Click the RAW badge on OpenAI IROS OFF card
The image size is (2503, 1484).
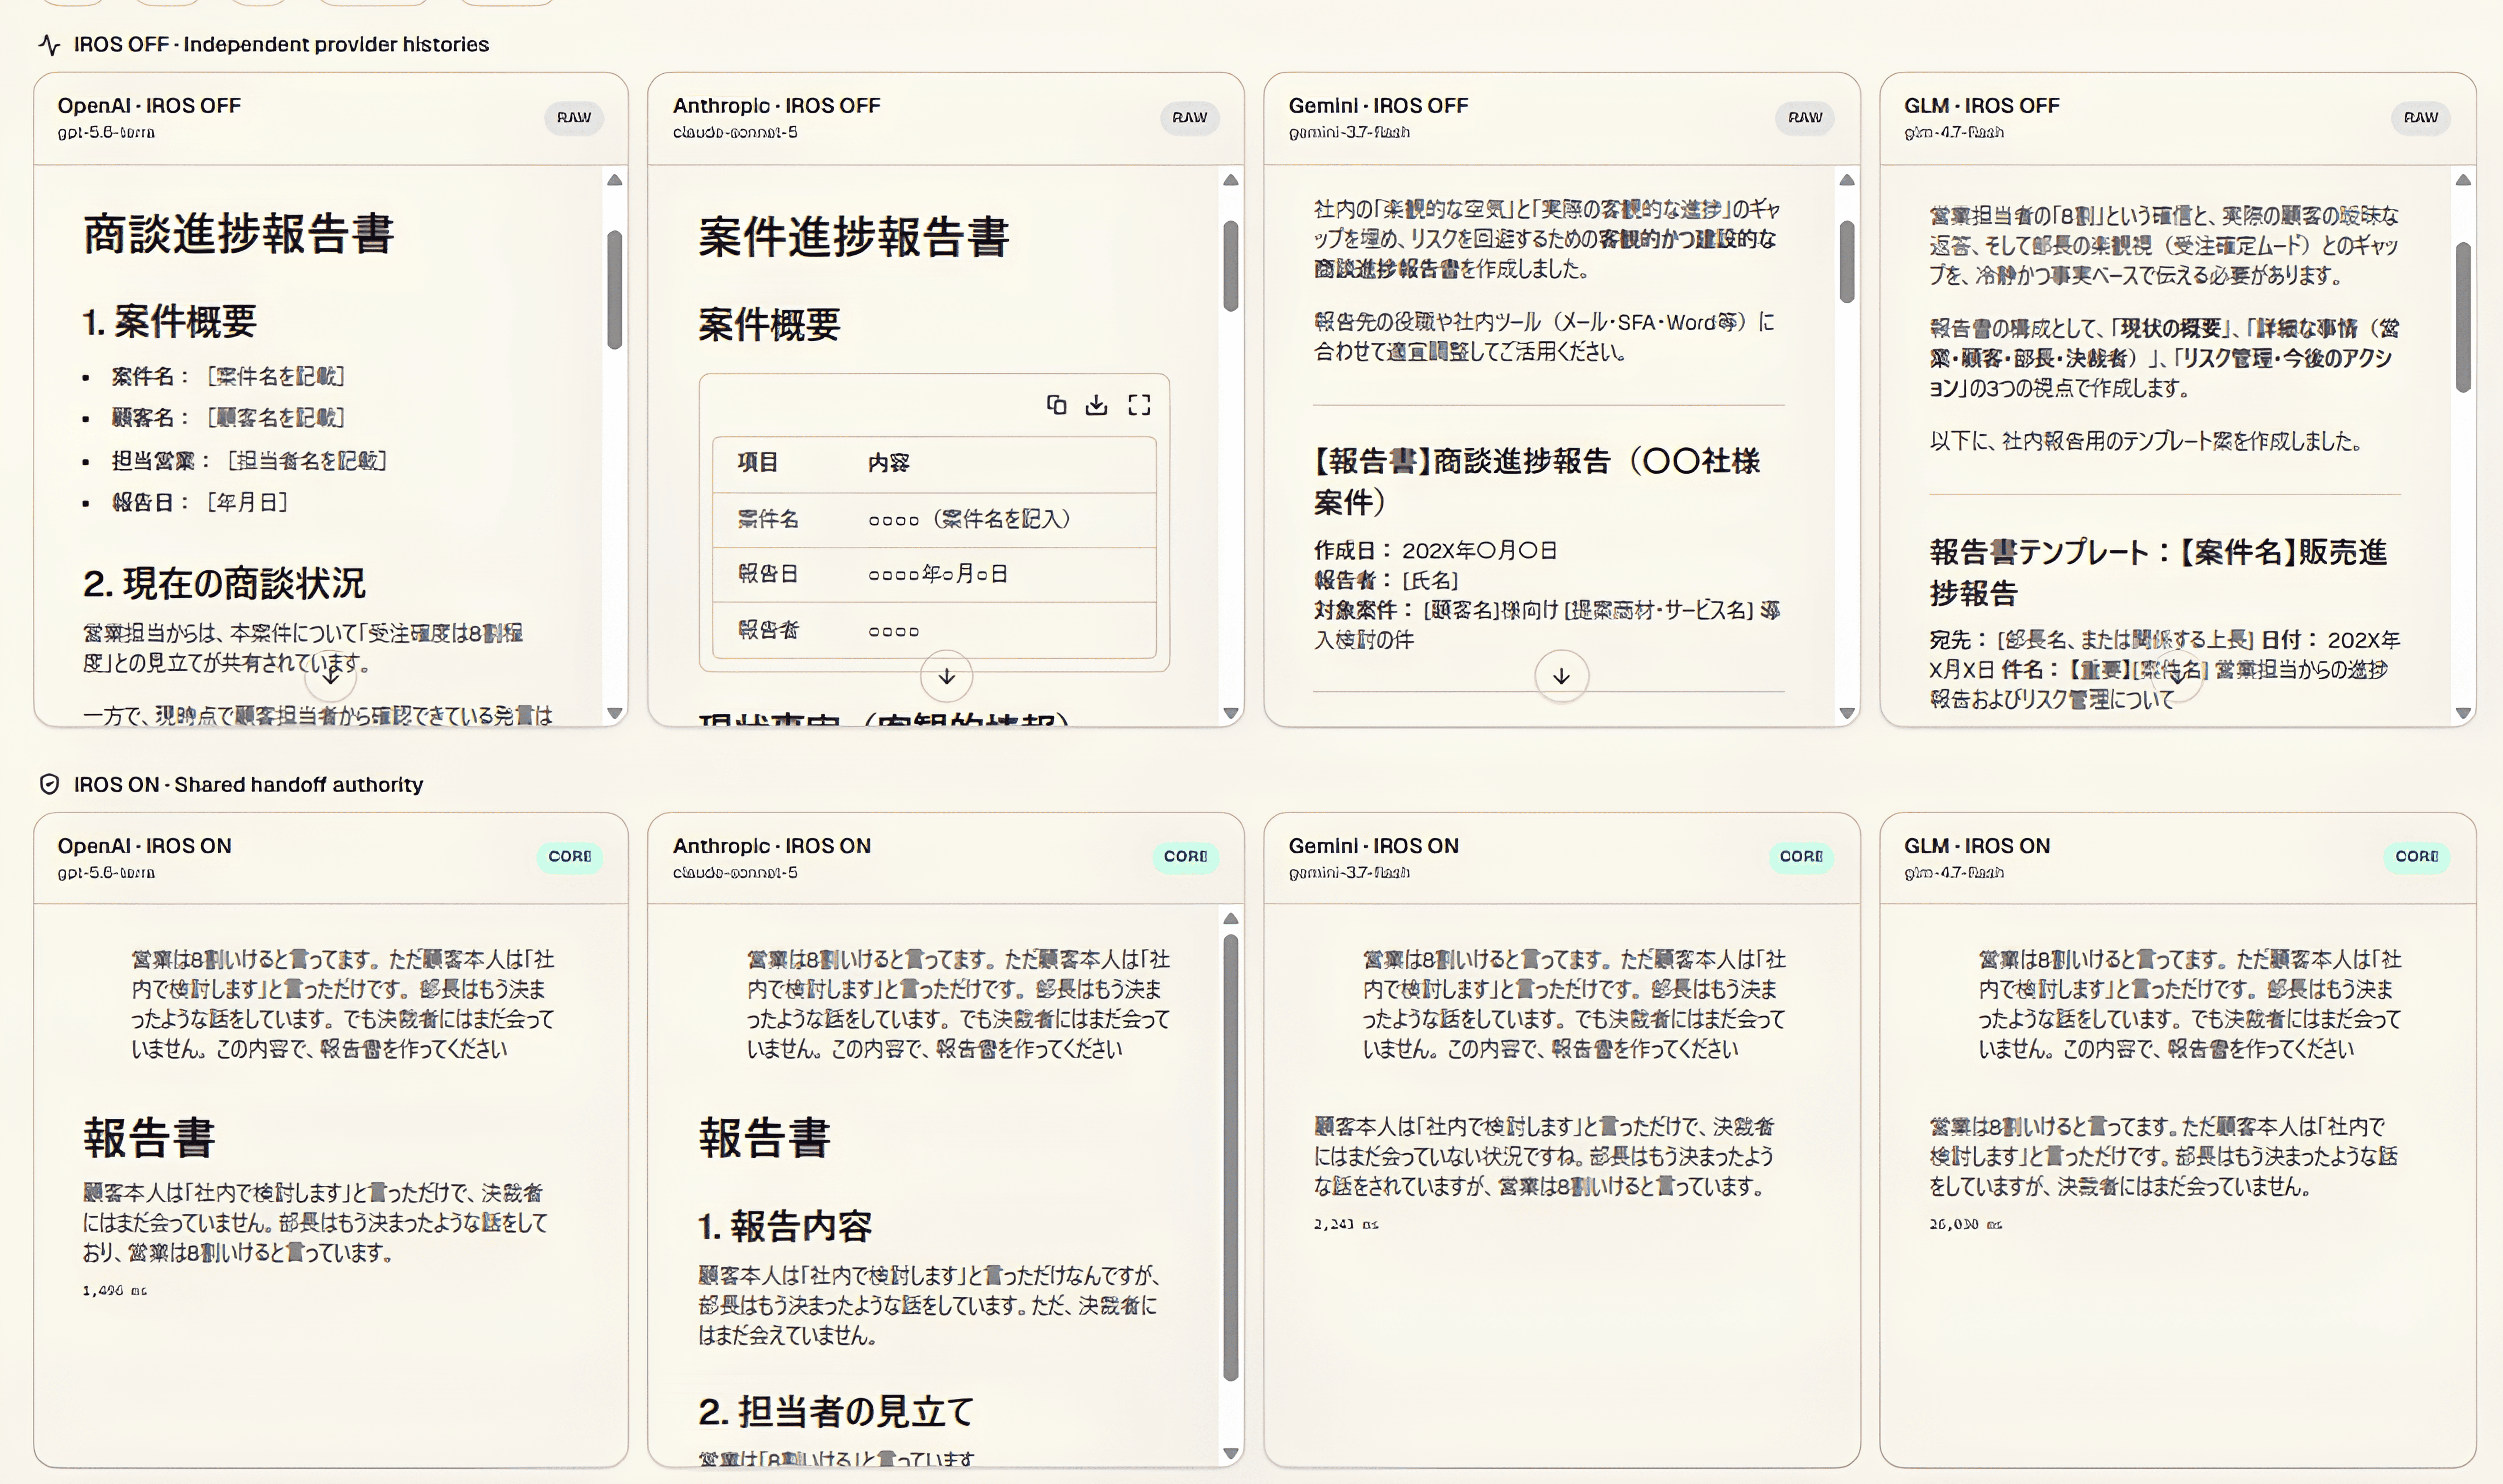pos(574,117)
